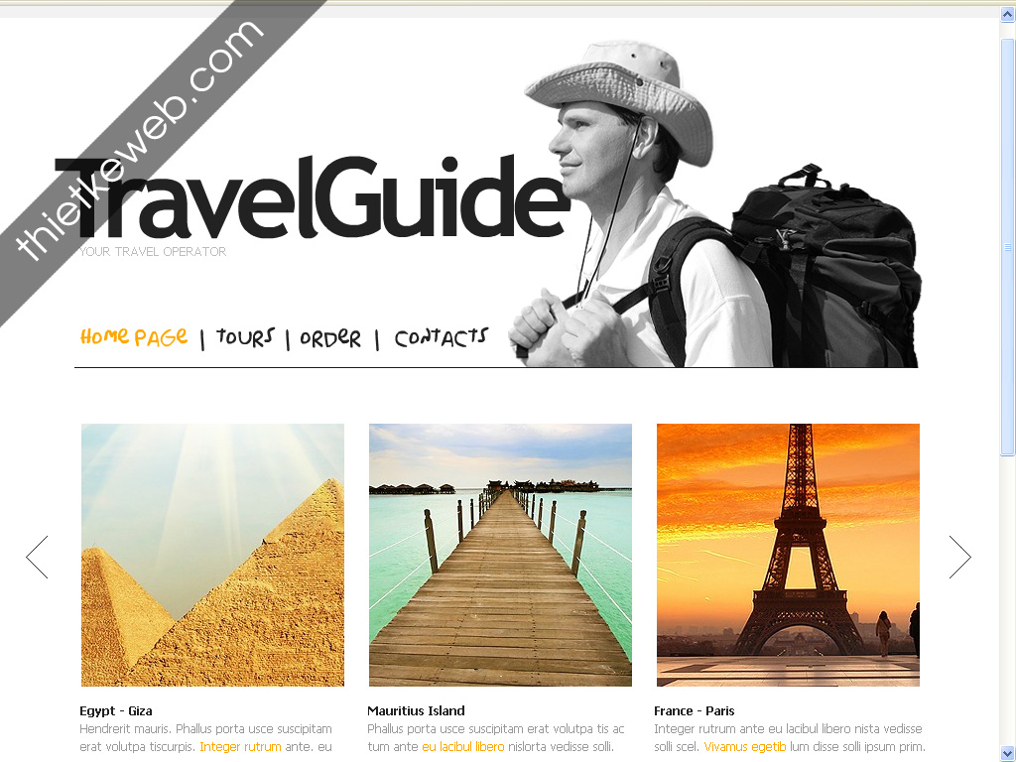This screenshot has width=1016, height=762.
Task: Click the Mauritius Island heading
Action: (x=416, y=710)
